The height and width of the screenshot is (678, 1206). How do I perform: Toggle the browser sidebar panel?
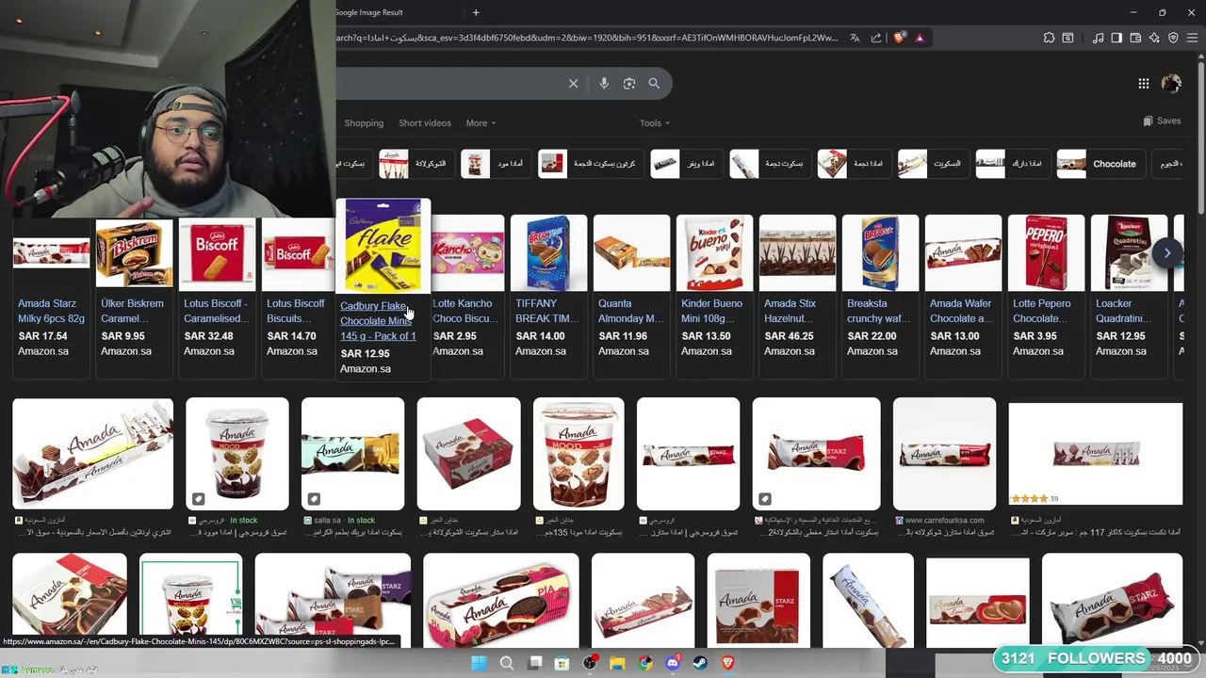[1116, 38]
